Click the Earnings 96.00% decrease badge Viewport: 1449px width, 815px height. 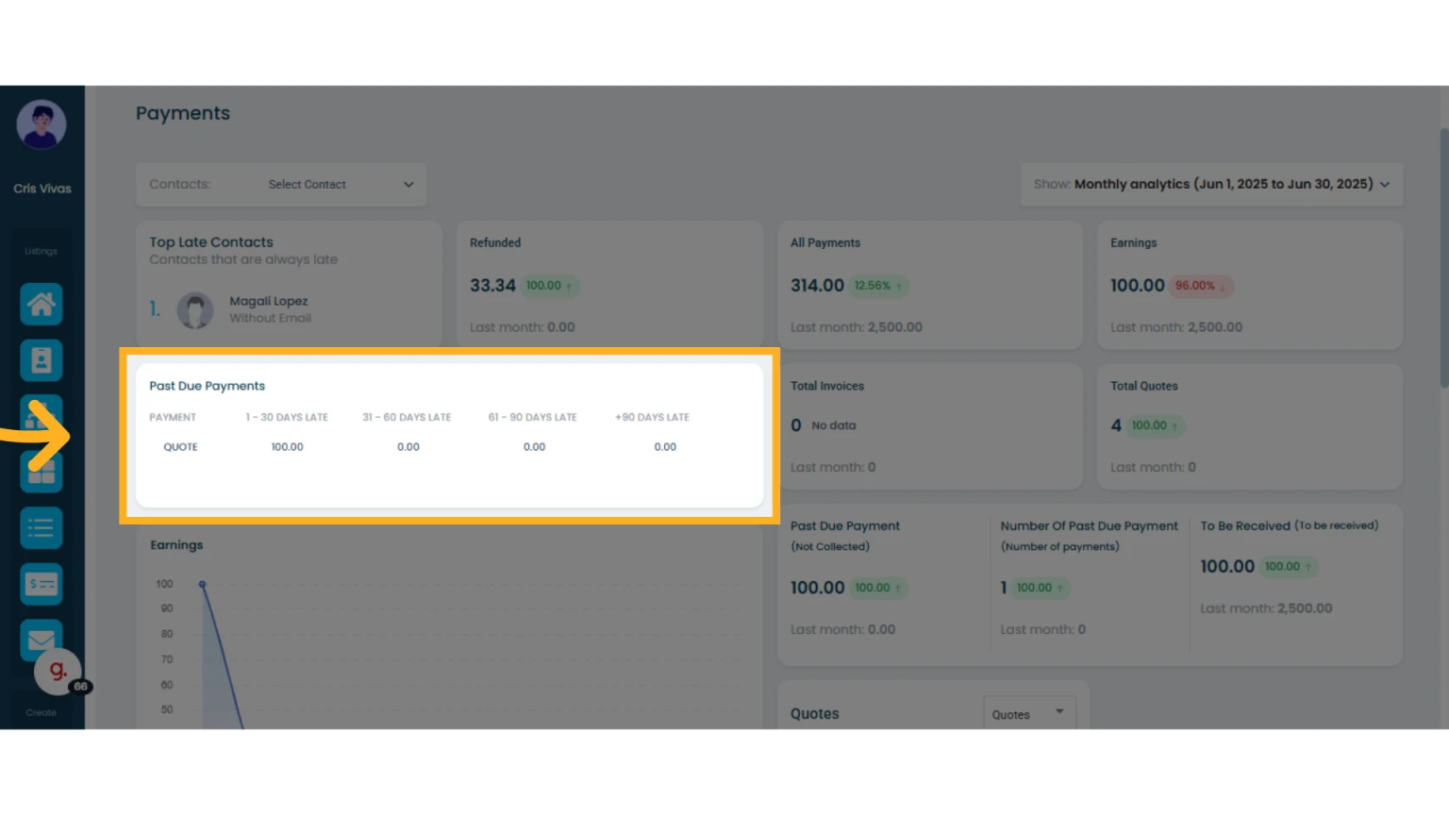pos(1201,286)
